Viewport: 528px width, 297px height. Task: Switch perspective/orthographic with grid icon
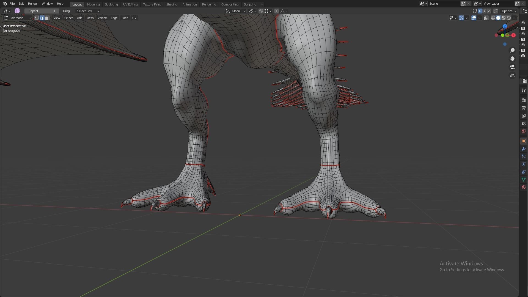tap(512, 75)
